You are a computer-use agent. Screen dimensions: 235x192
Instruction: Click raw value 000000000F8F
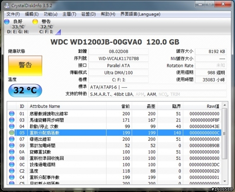click(205, 120)
